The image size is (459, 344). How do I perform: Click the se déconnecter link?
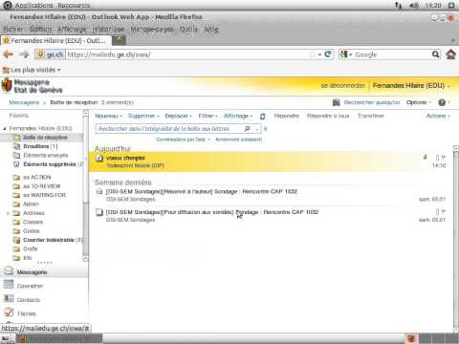tap(343, 86)
